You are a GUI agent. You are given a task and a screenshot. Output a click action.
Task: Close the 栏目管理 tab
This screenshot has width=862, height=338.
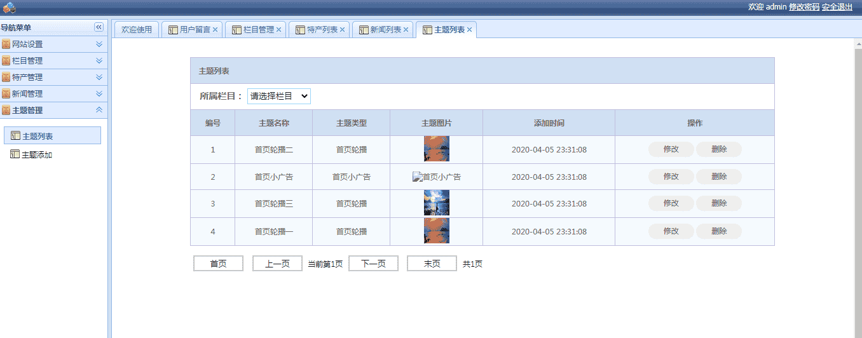pos(278,30)
